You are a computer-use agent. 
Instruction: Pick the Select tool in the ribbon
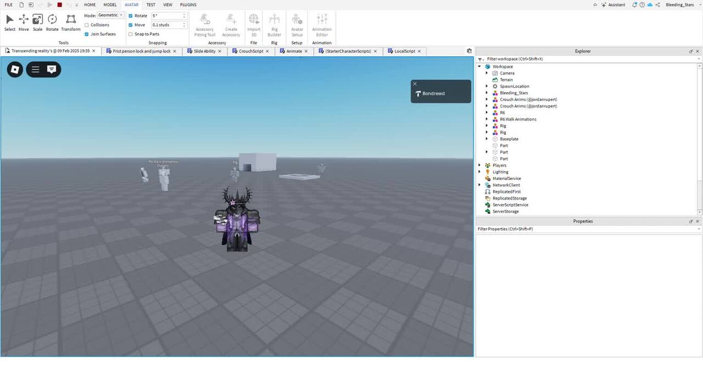click(10, 22)
